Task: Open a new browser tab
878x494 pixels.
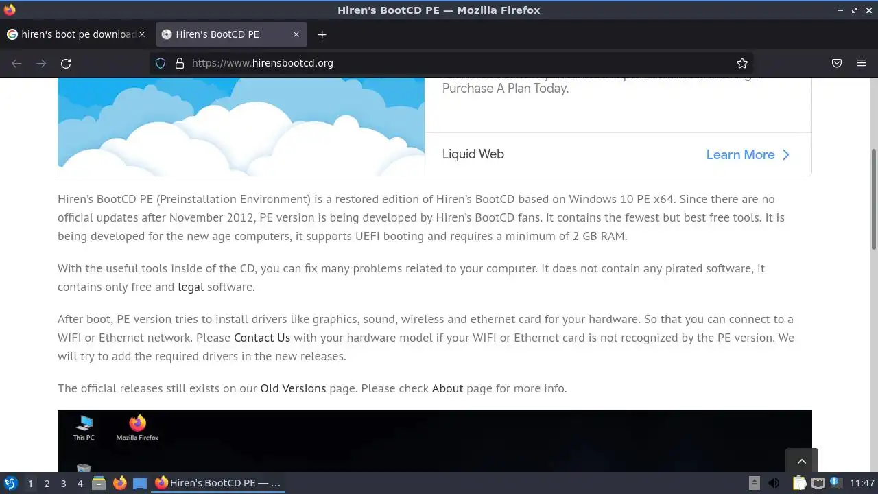Action: (x=322, y=34)
